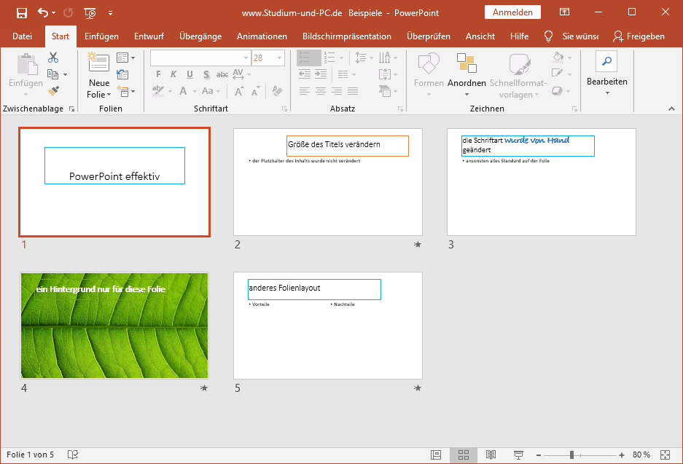
Task: Expand the undo history dropdown arrow
Action: tap(54, 13)
